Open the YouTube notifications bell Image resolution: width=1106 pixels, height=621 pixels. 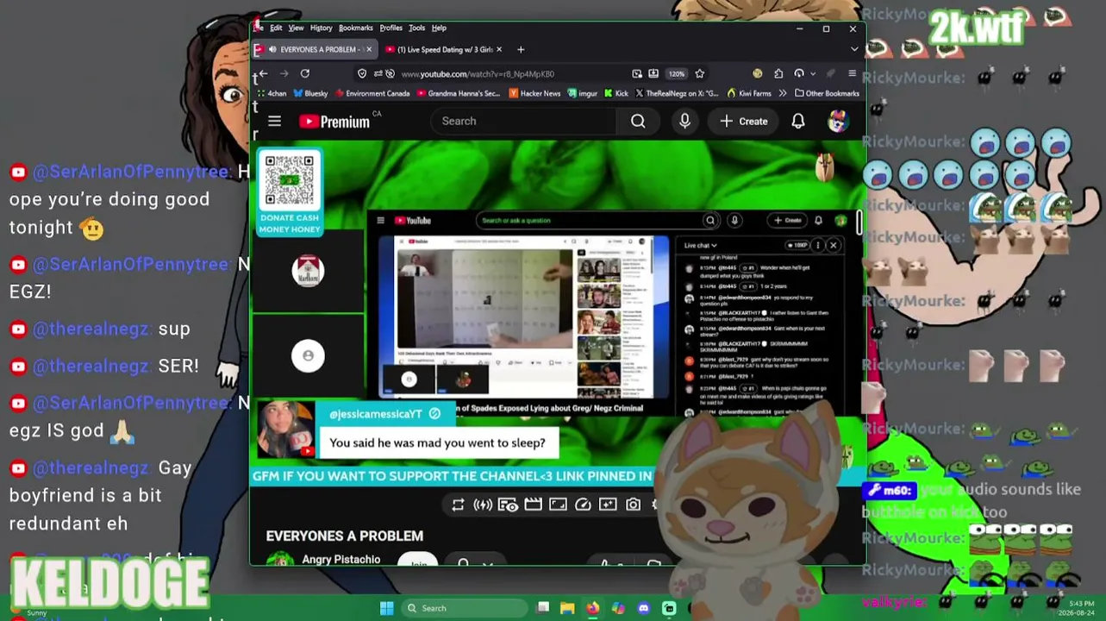click(798, 122)
